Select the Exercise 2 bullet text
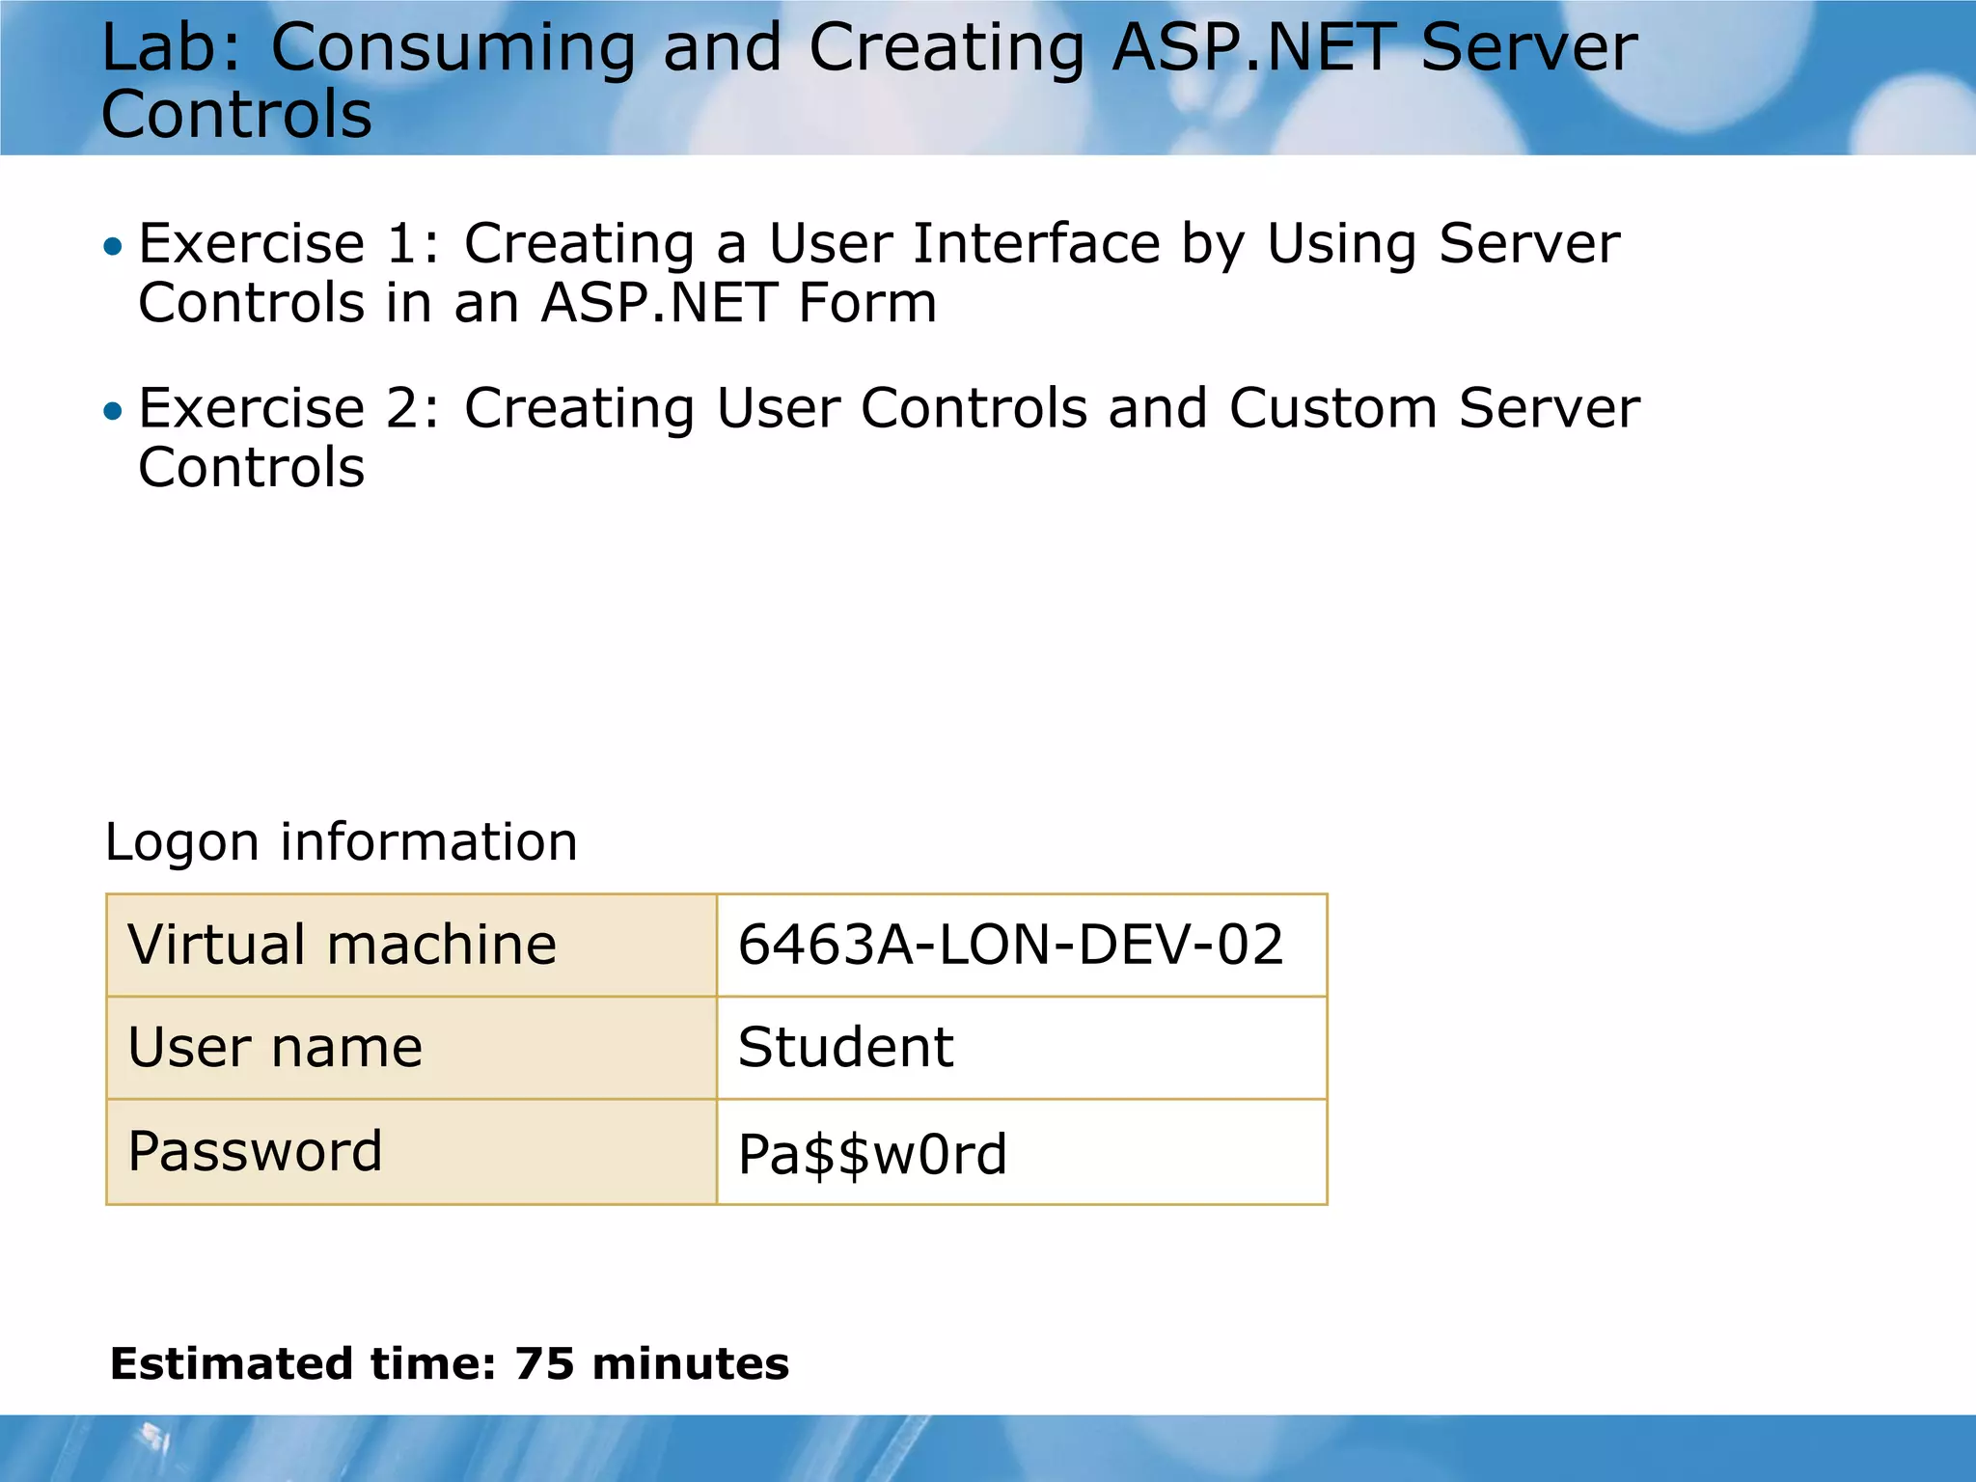This screenshot has height=1482, width=1976. pyautogui.click(x=889, y=437)
